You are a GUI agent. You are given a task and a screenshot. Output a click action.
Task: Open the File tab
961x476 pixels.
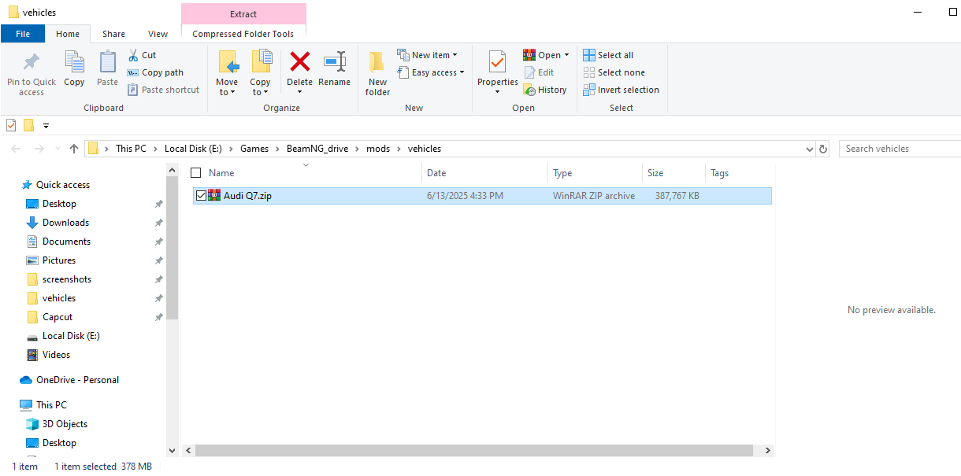(23, 34)
